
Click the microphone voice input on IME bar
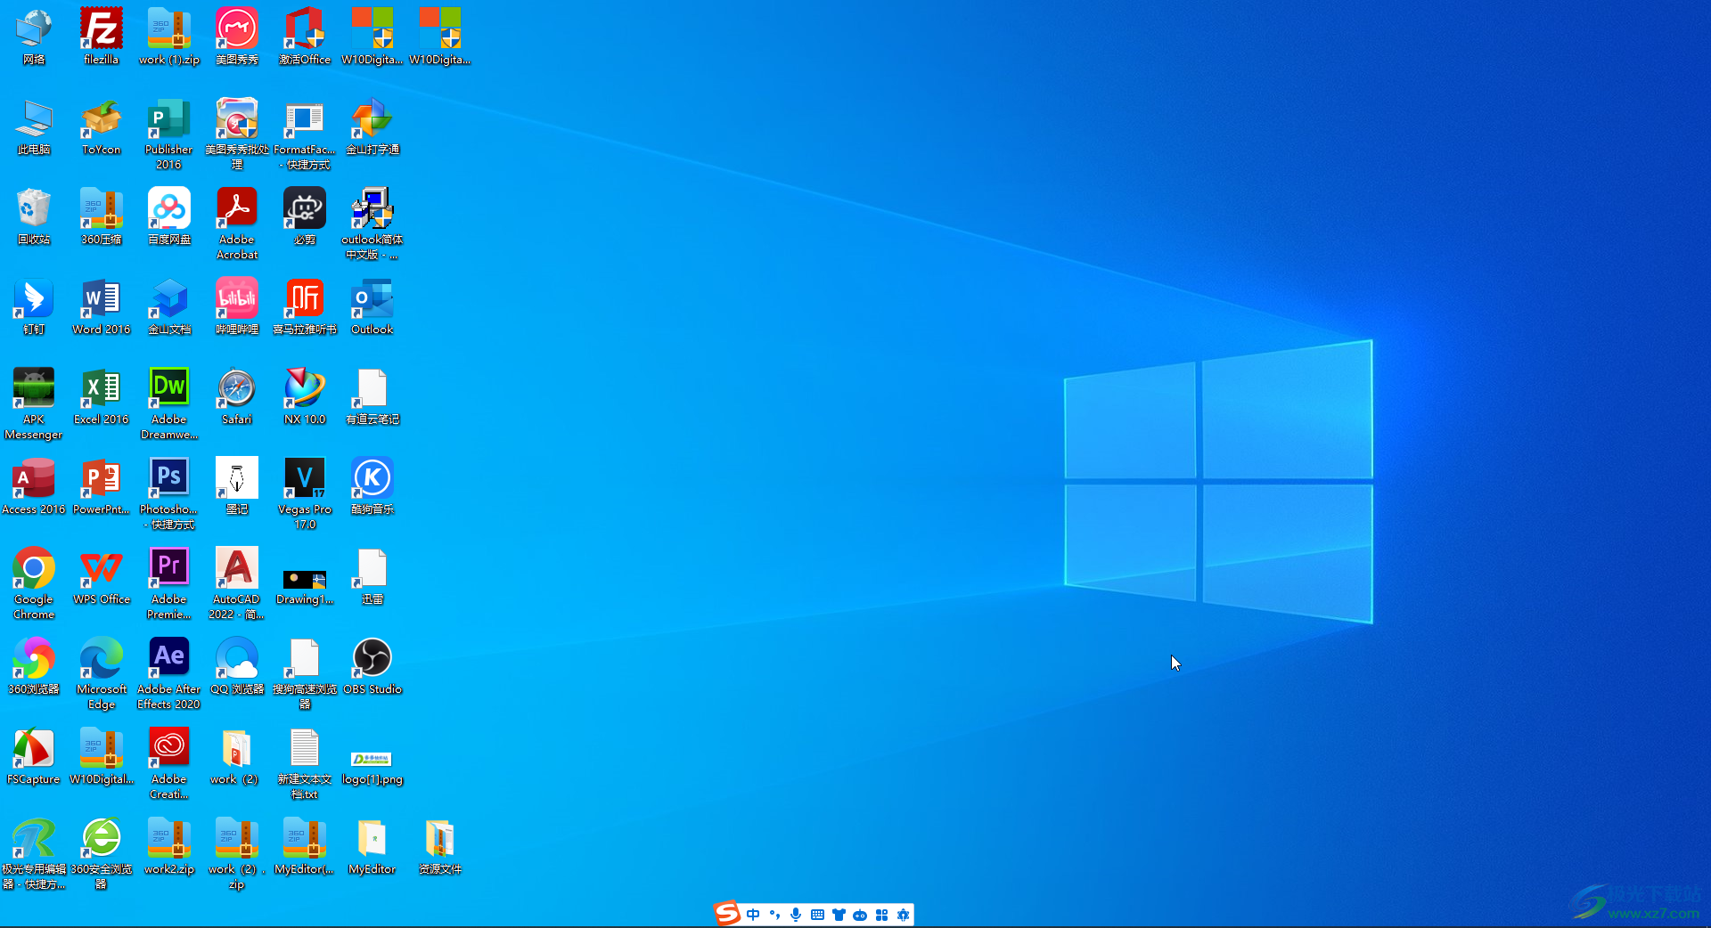click(796, 915)
